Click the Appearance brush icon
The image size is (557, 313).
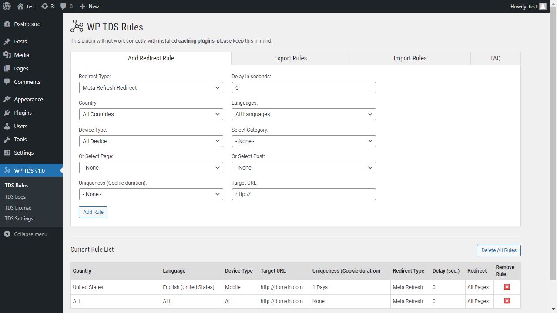pyautogui.click(x=7, y=99)
